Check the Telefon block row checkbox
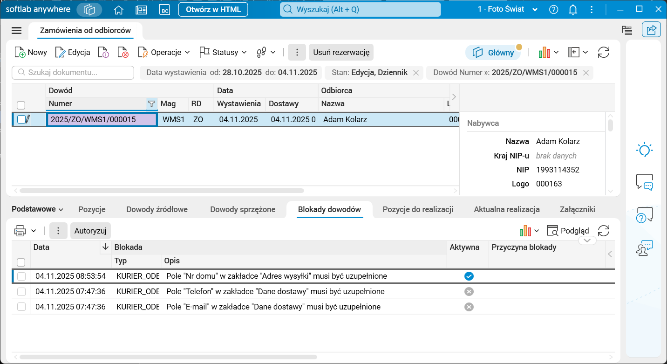Screen dimensions: 667x364 coord(21,292)
